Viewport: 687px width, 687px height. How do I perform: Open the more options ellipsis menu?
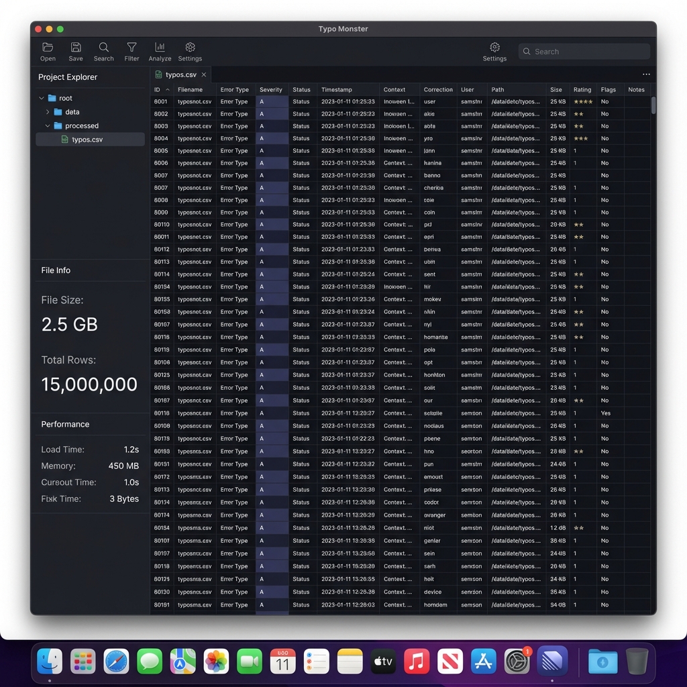[646, 74]
